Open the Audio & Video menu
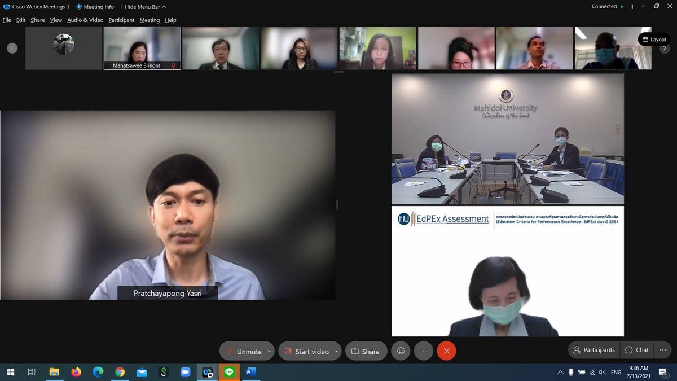The height and width of the screenshot is (381, 677). (85, 20)
